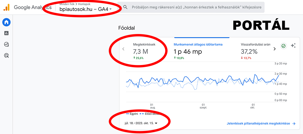Open the Explore icon in sidebar
The width and height of the screenshot is (303, 134).
[6, 44]
